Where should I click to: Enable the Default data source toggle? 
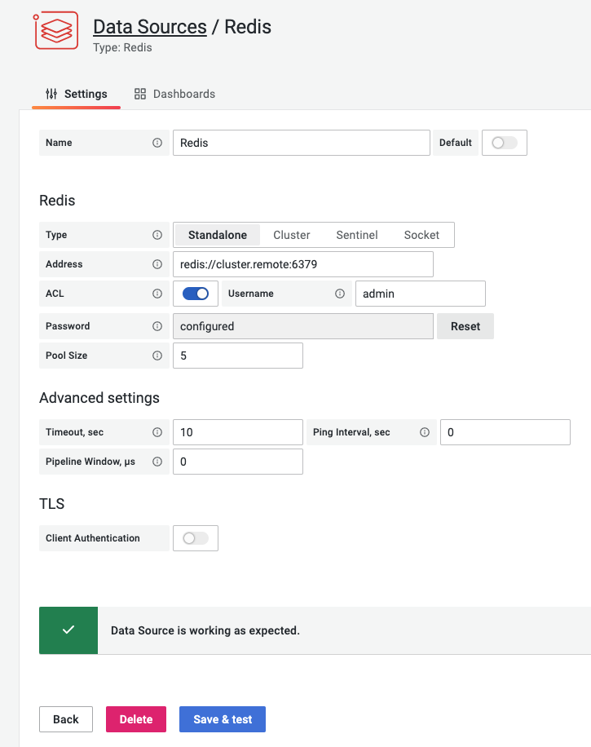tap(505, 143)
